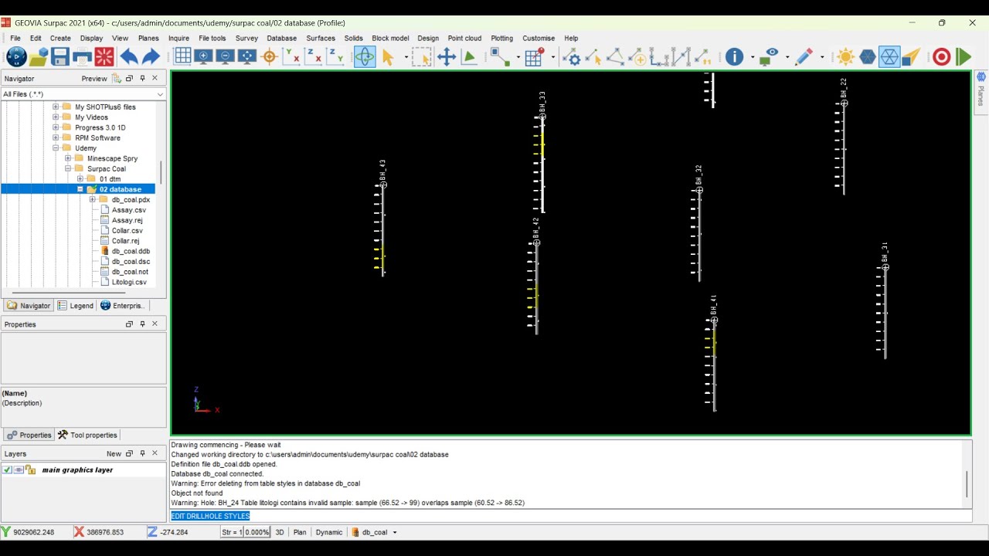Viewport: 989px width, 556px height.
Task: Click the Save icon in toolbar
Action: pyautogui.click(x=60, y=56)
